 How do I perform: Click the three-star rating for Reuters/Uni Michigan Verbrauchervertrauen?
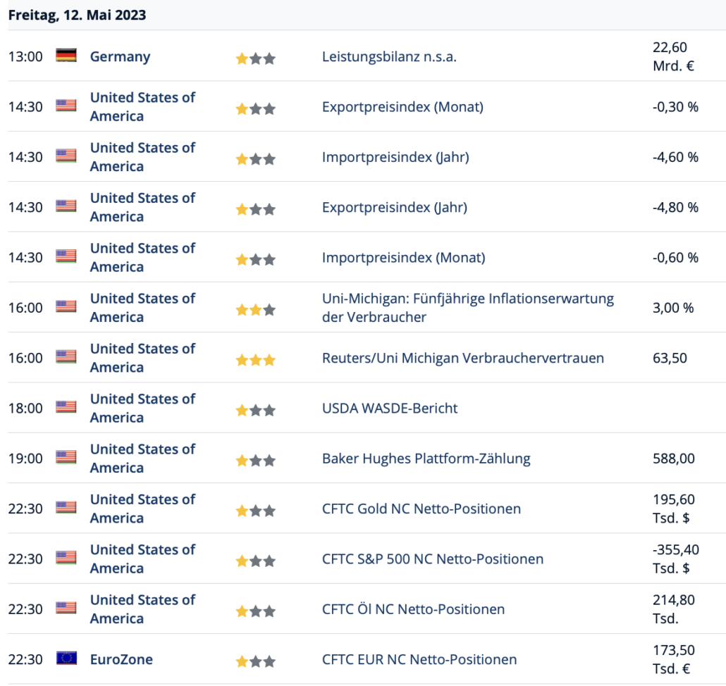(256, 361)
